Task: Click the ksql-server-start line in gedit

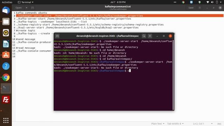Action: pos(77,28)
